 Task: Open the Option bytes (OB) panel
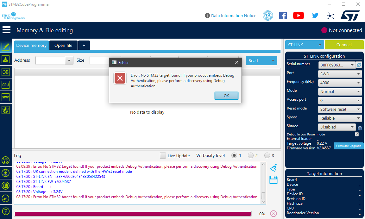tap(6, 72)
